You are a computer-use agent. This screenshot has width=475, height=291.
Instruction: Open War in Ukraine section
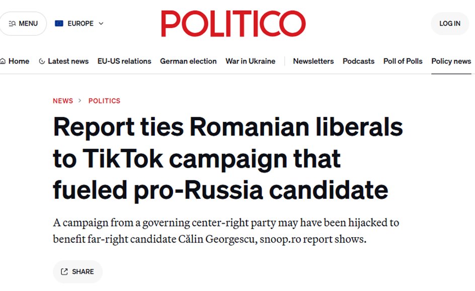[250, 61]
